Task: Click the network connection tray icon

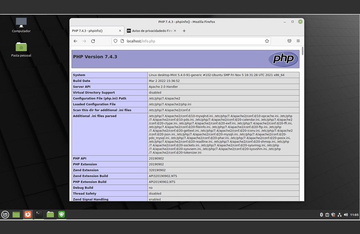Action: click(339, 215)
